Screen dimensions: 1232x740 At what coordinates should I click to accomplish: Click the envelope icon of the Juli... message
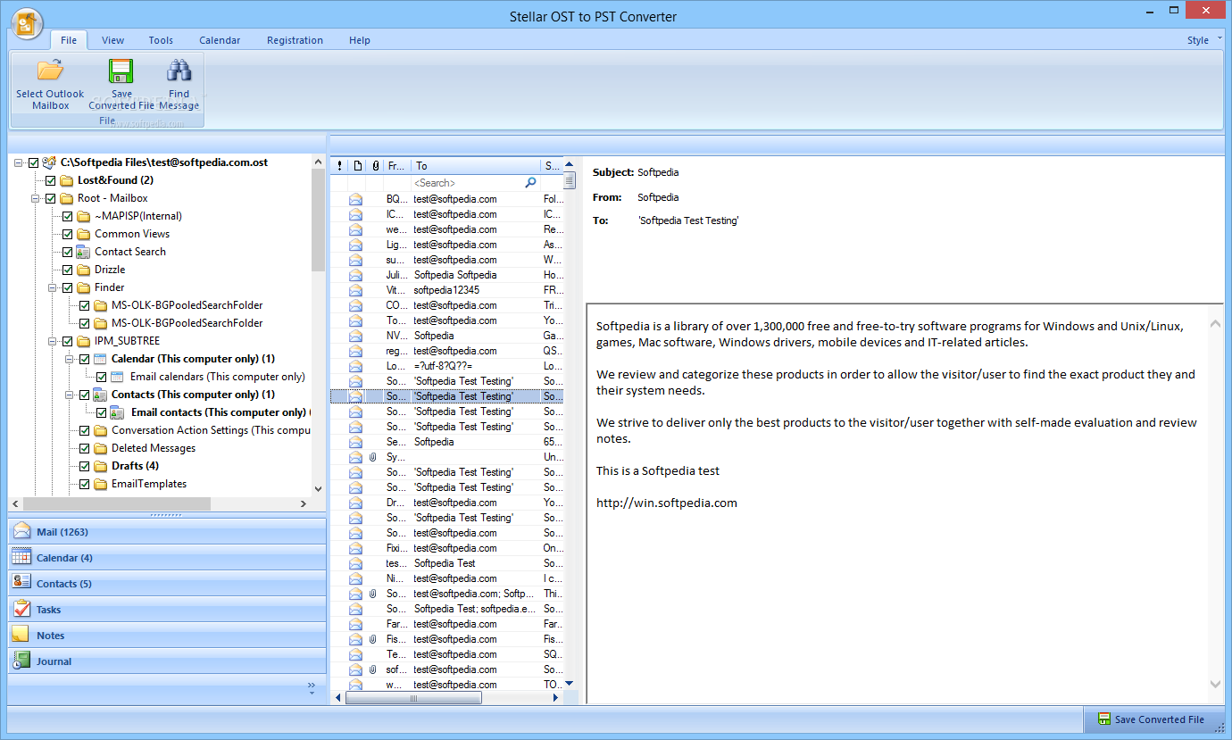(356, 275)
